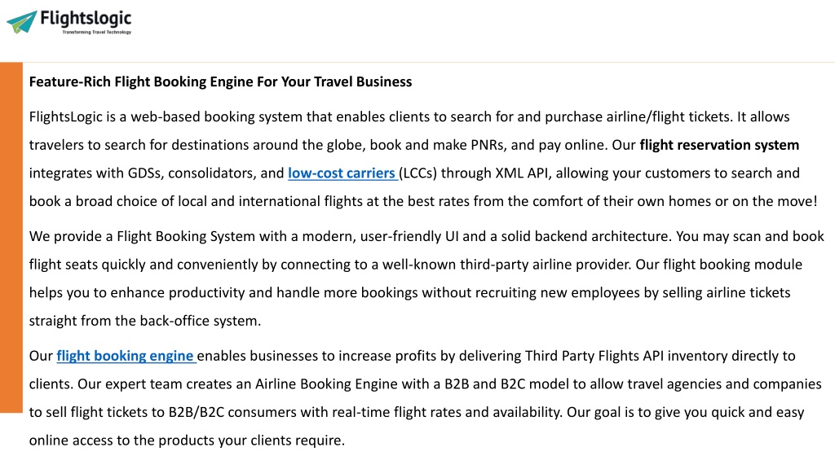Screen dimensions: 835x469
Task: Click the paper plane logo icon
Action: (x=22, y=22)
